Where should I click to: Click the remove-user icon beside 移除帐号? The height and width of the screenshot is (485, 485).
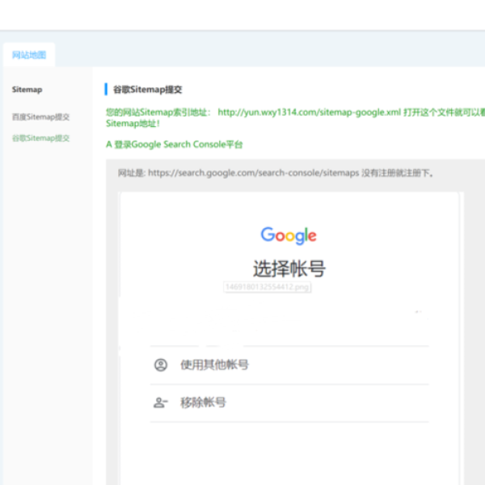pos(161,403)
